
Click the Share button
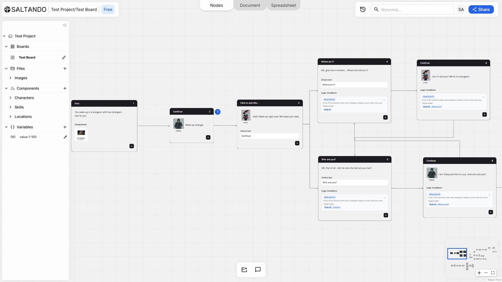point(481,9)
